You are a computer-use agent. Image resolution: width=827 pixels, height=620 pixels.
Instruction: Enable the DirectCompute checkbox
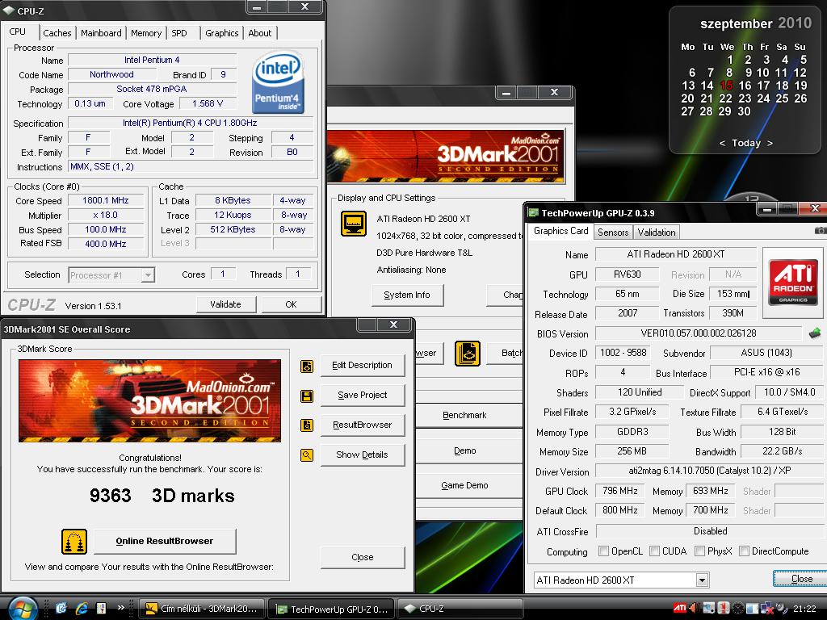click(744, 551)
